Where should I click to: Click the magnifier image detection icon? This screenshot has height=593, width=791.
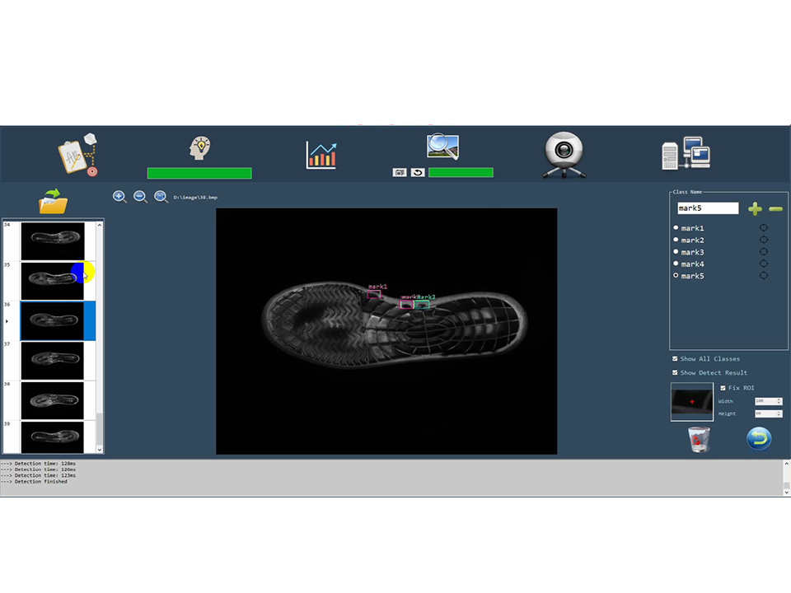[442, 147]
